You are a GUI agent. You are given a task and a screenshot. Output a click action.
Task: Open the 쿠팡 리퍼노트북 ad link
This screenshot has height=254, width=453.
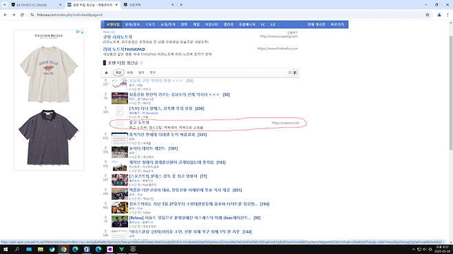(x=118, y=37)
